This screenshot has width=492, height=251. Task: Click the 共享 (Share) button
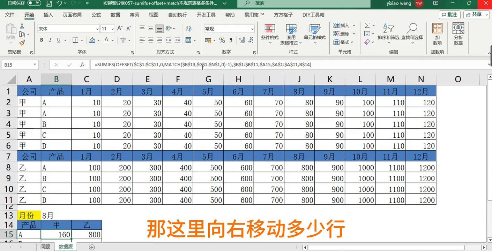pyautogui.click(x=477, y=15)
